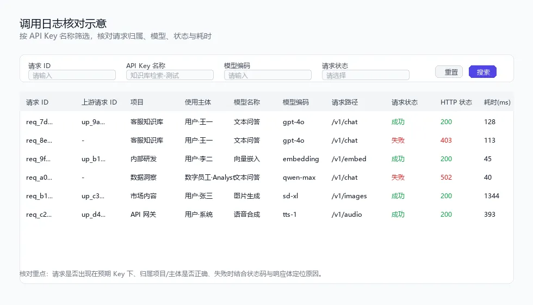Click duration value 128
This screenshot has width=533, height=305.
pos(489,122)
